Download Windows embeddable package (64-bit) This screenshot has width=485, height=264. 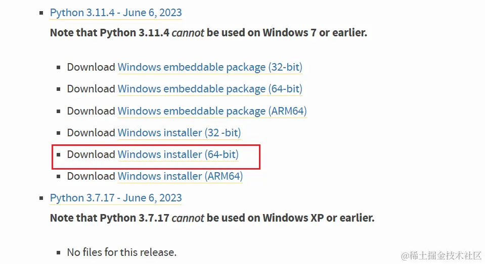point(210,89)
